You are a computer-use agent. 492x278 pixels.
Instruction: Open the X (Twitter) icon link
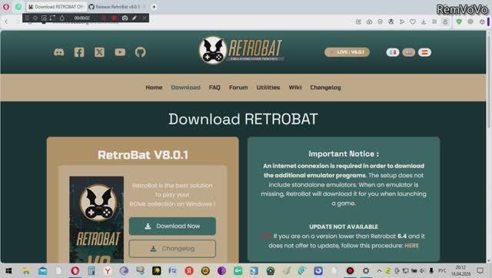pos(99,52)
